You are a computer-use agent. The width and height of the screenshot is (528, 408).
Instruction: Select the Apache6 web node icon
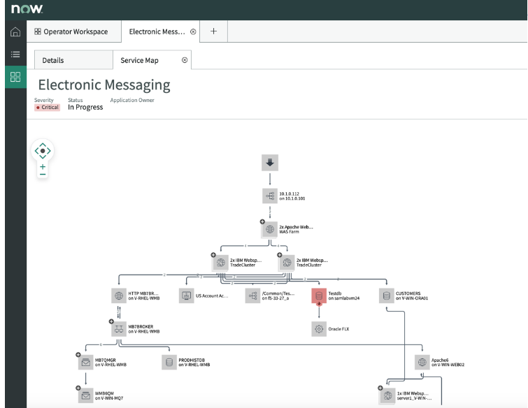[422, 363]
